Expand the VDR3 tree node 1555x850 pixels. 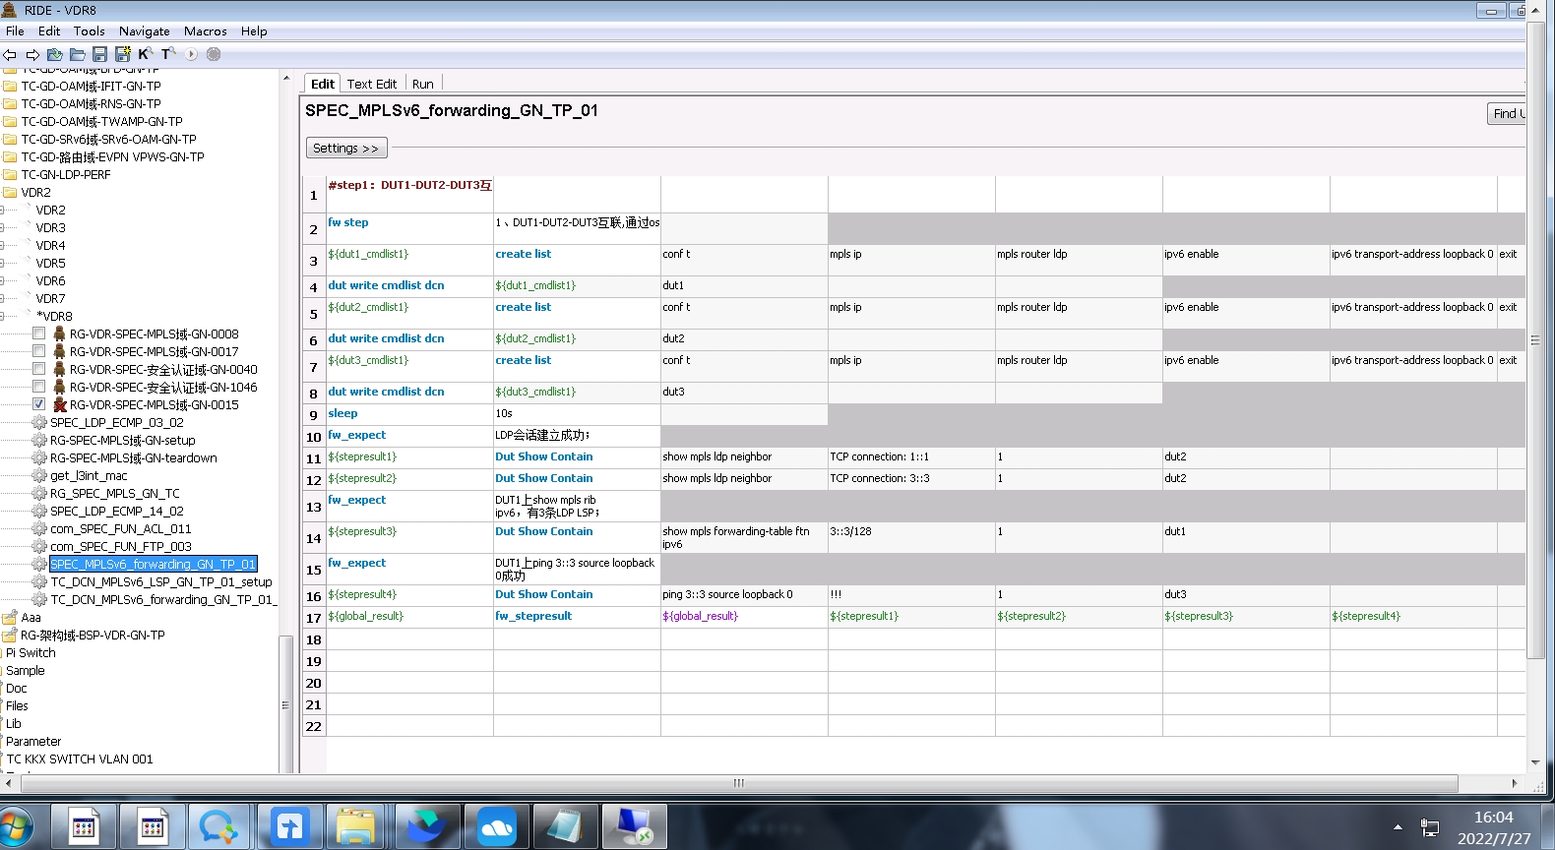[3, 227]
